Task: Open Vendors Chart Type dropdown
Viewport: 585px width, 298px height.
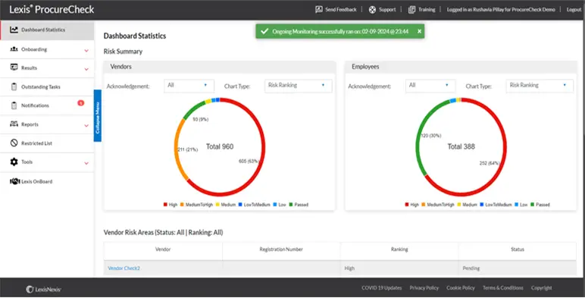Action: [298, 86]
